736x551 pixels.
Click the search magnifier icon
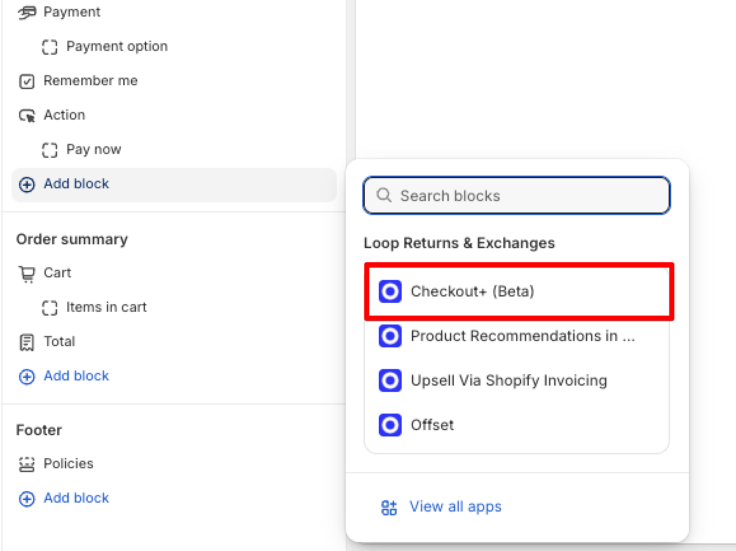pos(384,195)
